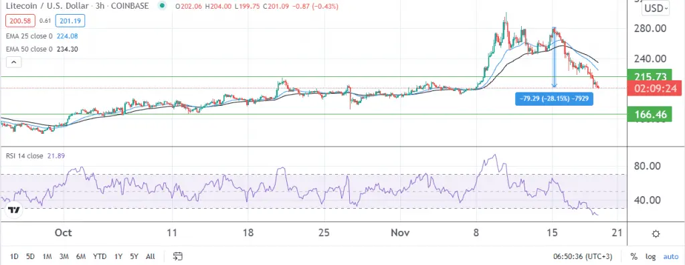Viewport: 685px width, 265px height.
Task: Select the All time range
Action: point(151,257)
